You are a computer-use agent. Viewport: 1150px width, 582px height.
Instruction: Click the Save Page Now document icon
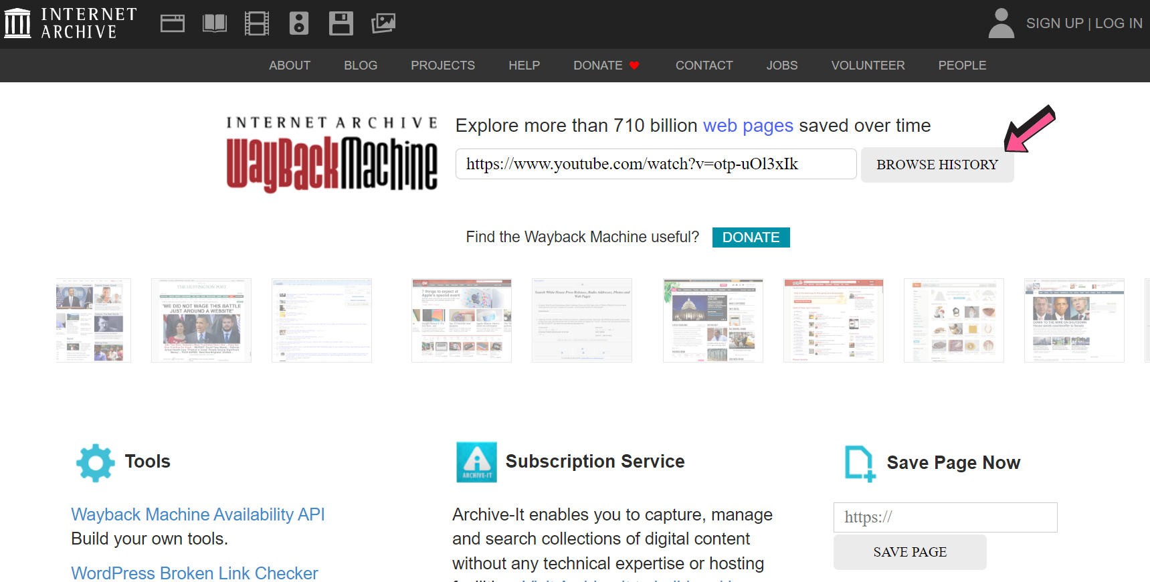pos(860,464)
